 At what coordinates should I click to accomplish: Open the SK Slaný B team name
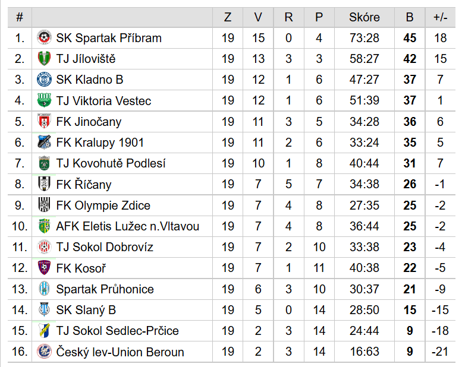[x=86, y=310]
